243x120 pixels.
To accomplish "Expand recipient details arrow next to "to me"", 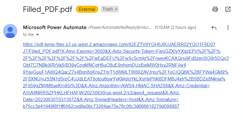I will (x=37, y=34).
